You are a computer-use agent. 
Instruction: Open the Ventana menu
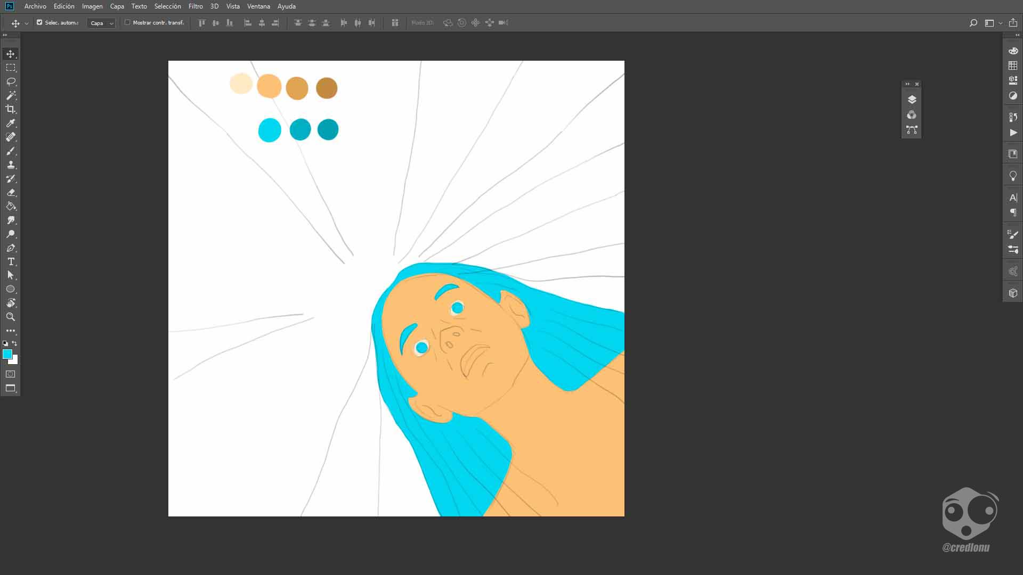pos(258,6)
